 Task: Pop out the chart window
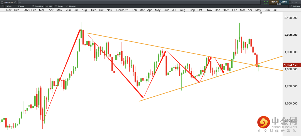tap(296, 3)
